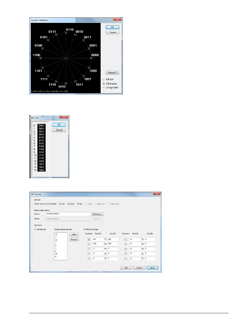This screenshot has width=250, height=324.
Task: Select the Edit Number radio button
Action: tap(104, 84)
